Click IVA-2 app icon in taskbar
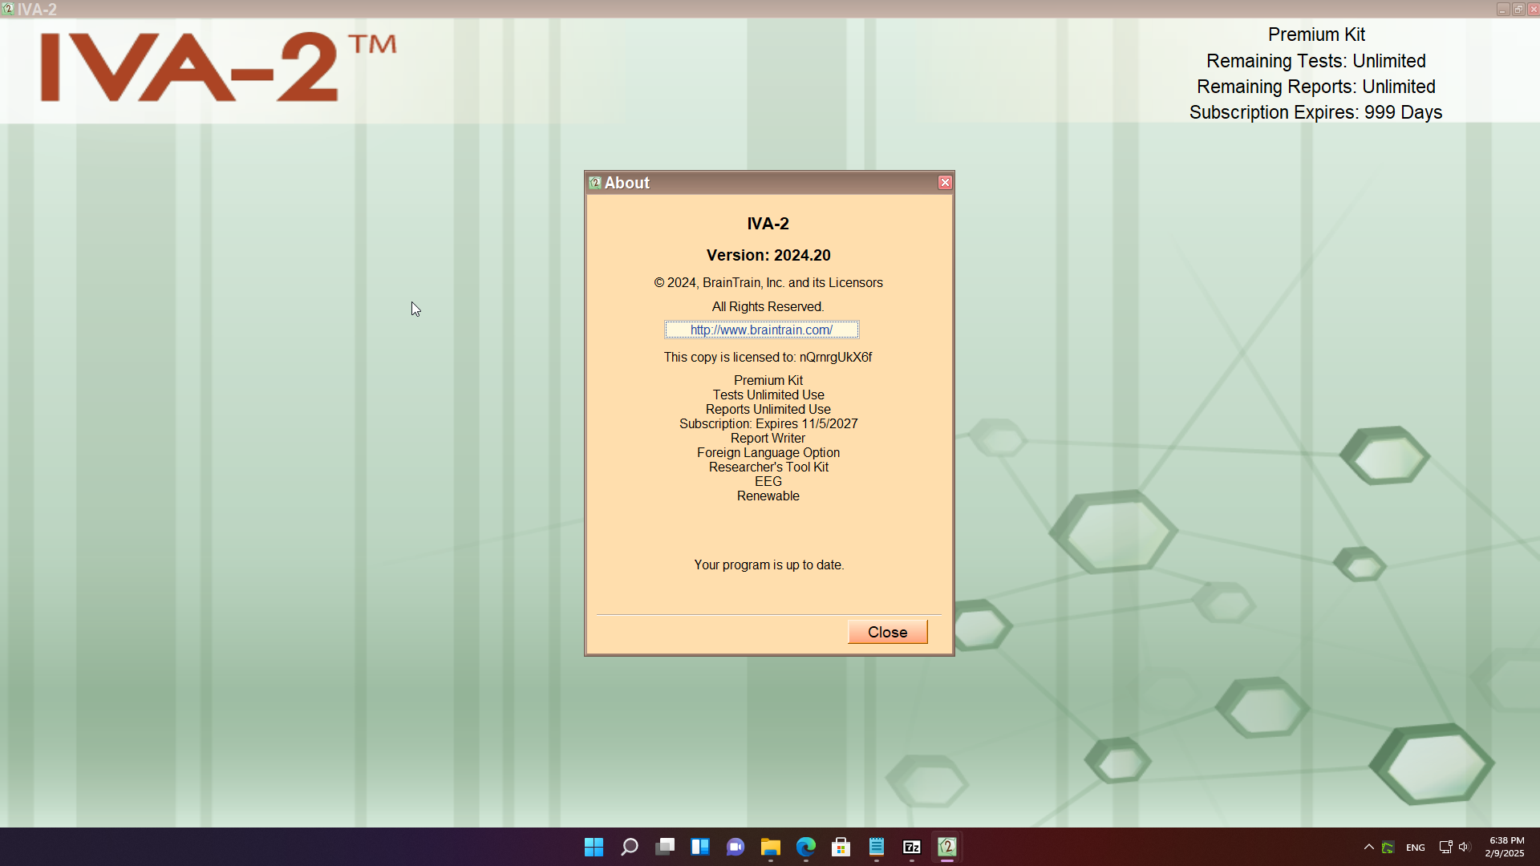Screen dimensions: 1540x866 947,847
